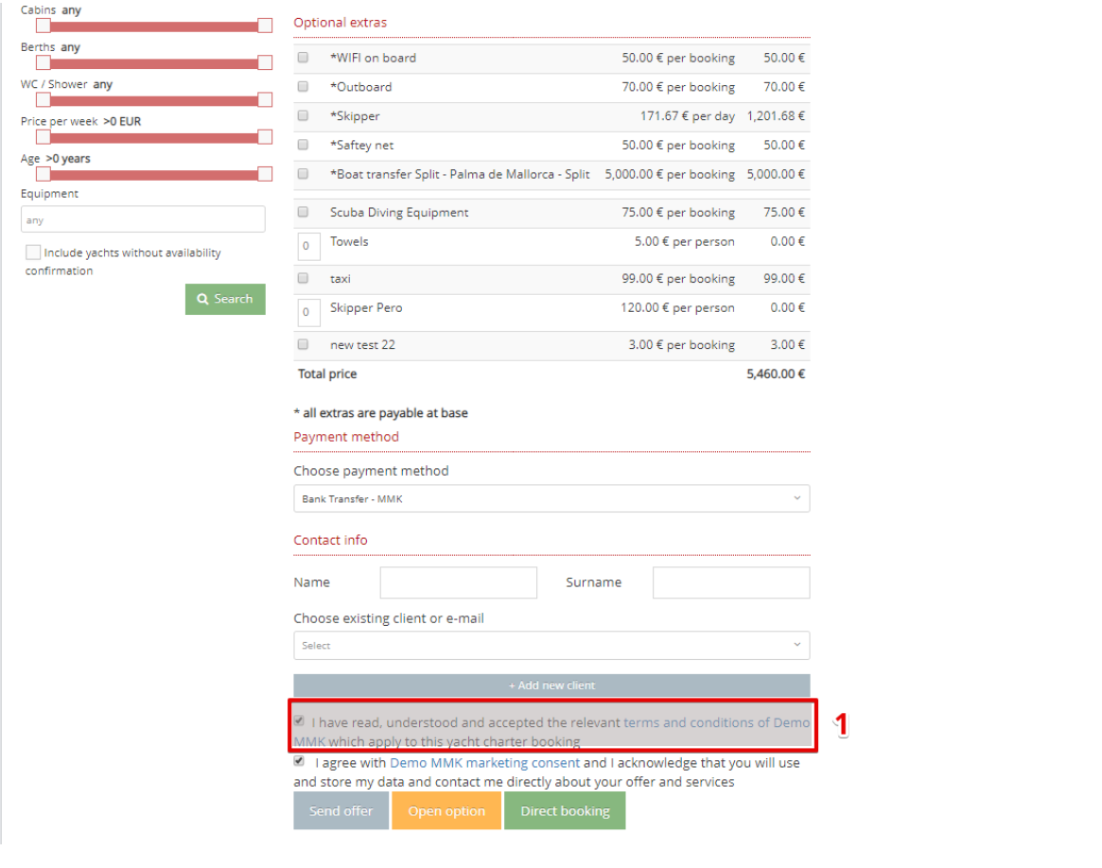1102x868 pixels.
Task: Click the "Scuba Diving Equipment" label
Action: click(x=399, y=212)
